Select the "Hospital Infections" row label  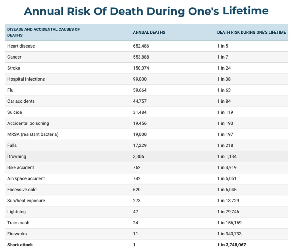click(x=26, y=79)
